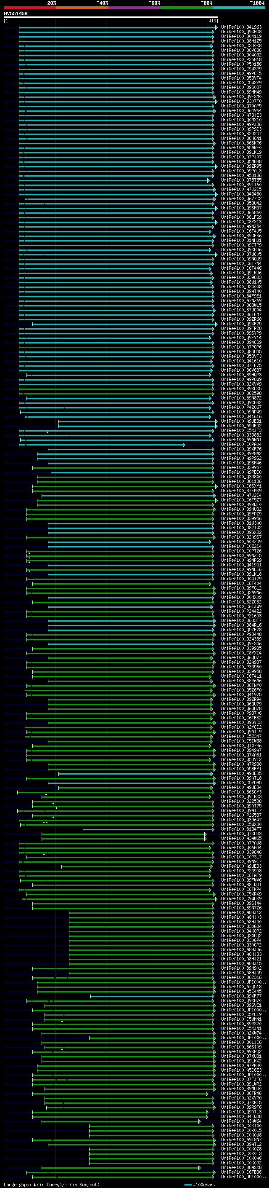The image size is (269, 1188).
Task: Select hit label UniRef100_C9WCK9
Action: (x=241, y=899)
